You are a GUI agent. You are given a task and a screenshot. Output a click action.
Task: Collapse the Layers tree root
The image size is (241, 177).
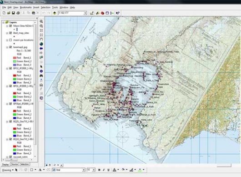[3, 22]
